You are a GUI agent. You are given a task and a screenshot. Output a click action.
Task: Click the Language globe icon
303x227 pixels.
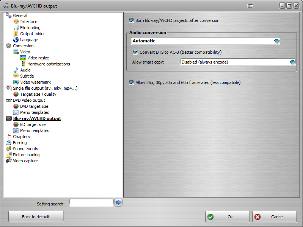[16, 40]
